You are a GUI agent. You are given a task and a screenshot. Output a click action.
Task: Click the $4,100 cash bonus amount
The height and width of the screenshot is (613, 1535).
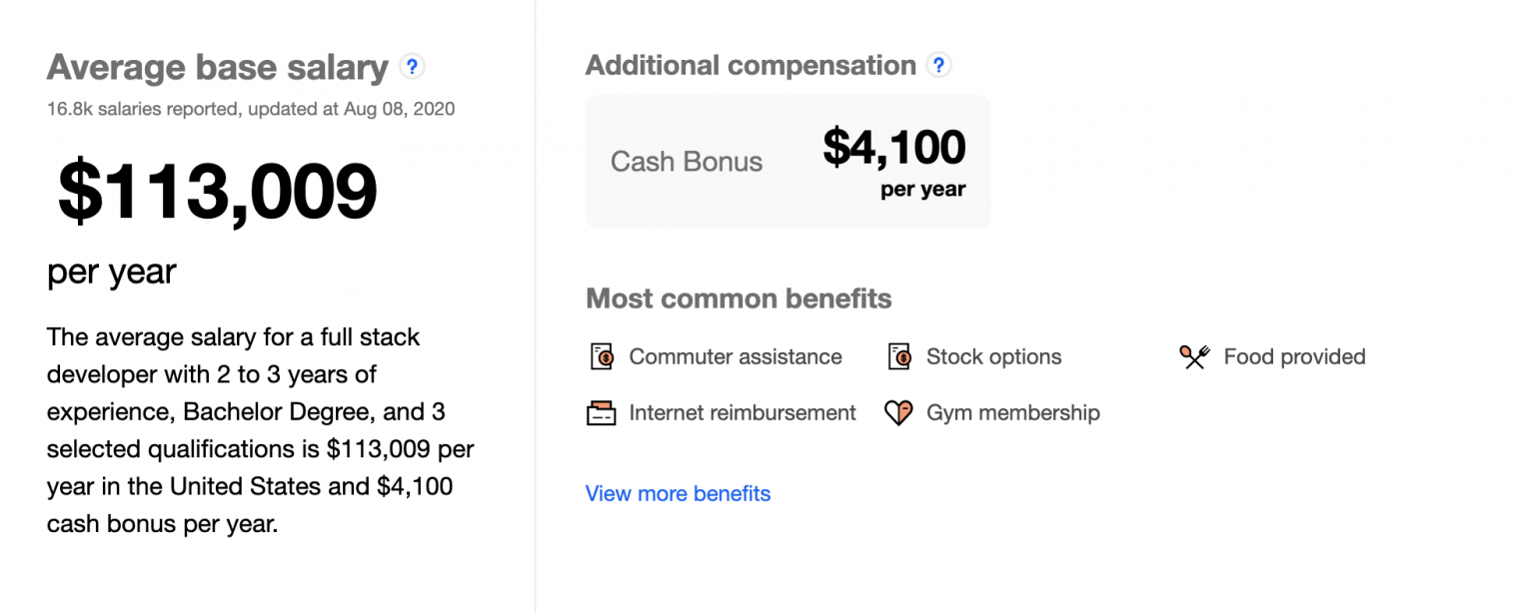click(x=894, y=148)
